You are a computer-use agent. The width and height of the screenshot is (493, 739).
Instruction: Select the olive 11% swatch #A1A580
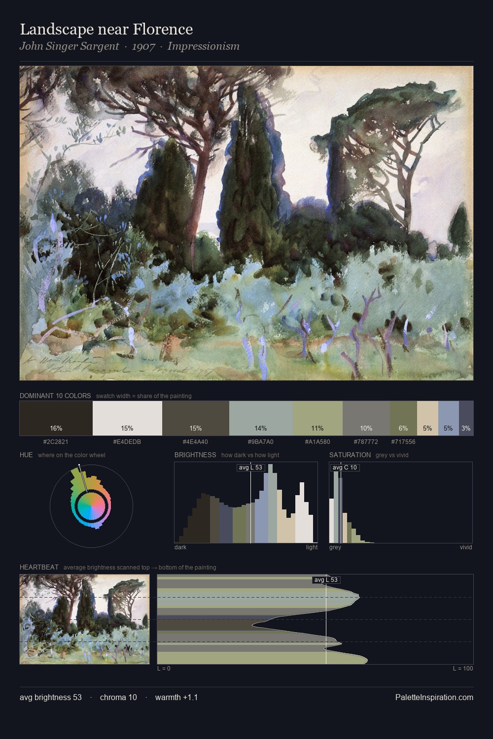click(x=317, y=418)
